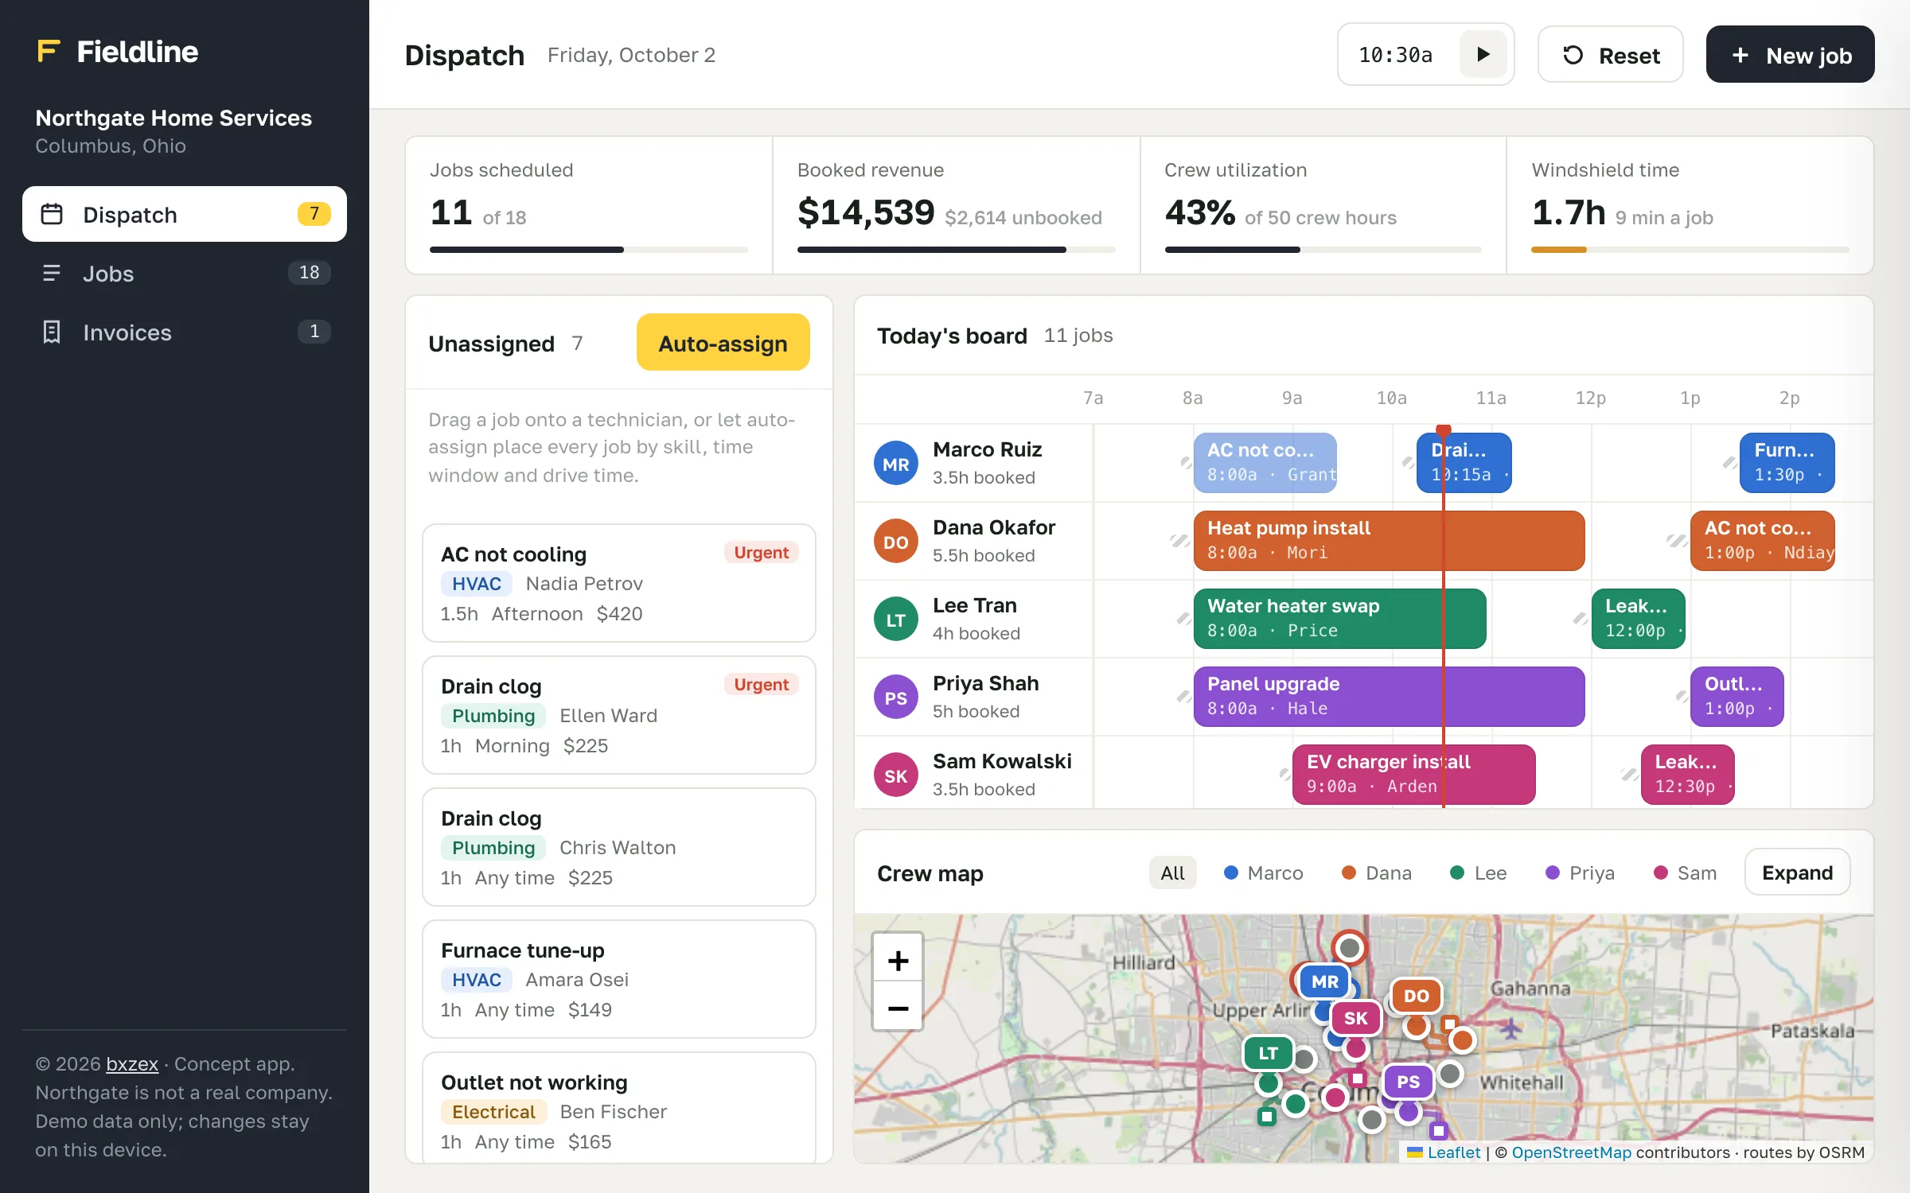
Task: Click PS marker on crew map
Action: tap(1408, 1082)
